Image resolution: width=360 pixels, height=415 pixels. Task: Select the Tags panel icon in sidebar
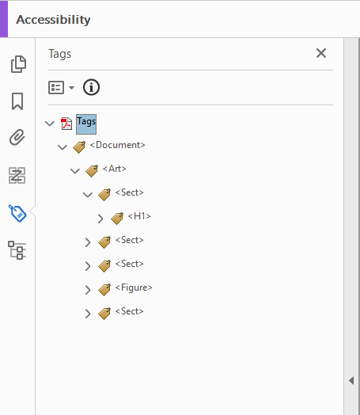click(17, 213)
